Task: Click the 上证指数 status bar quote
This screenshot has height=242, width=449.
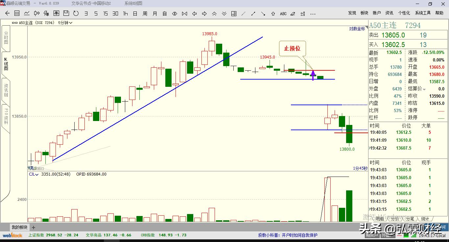Action: [x=53, y=235]
